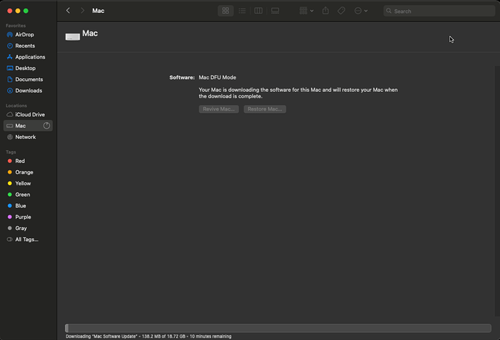
Task: Filter by Yellow tag
Action: (x=28, y=183)
